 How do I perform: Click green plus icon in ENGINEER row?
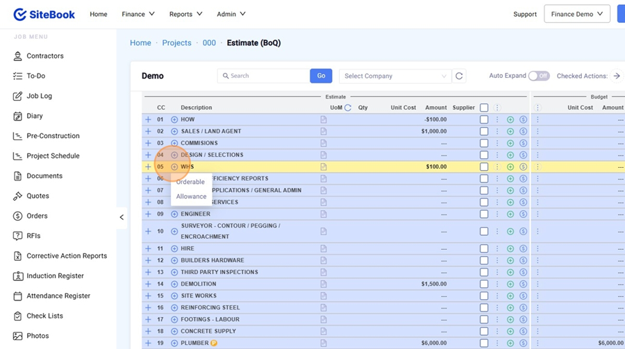pos(510,214)
